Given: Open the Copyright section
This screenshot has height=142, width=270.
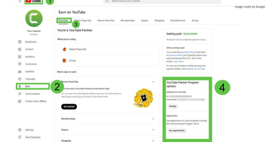Looking at the screenshot, I should 30,79.
